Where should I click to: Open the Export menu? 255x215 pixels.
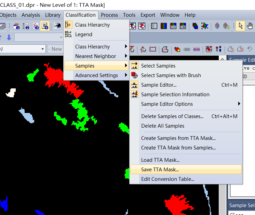[148, 15]
